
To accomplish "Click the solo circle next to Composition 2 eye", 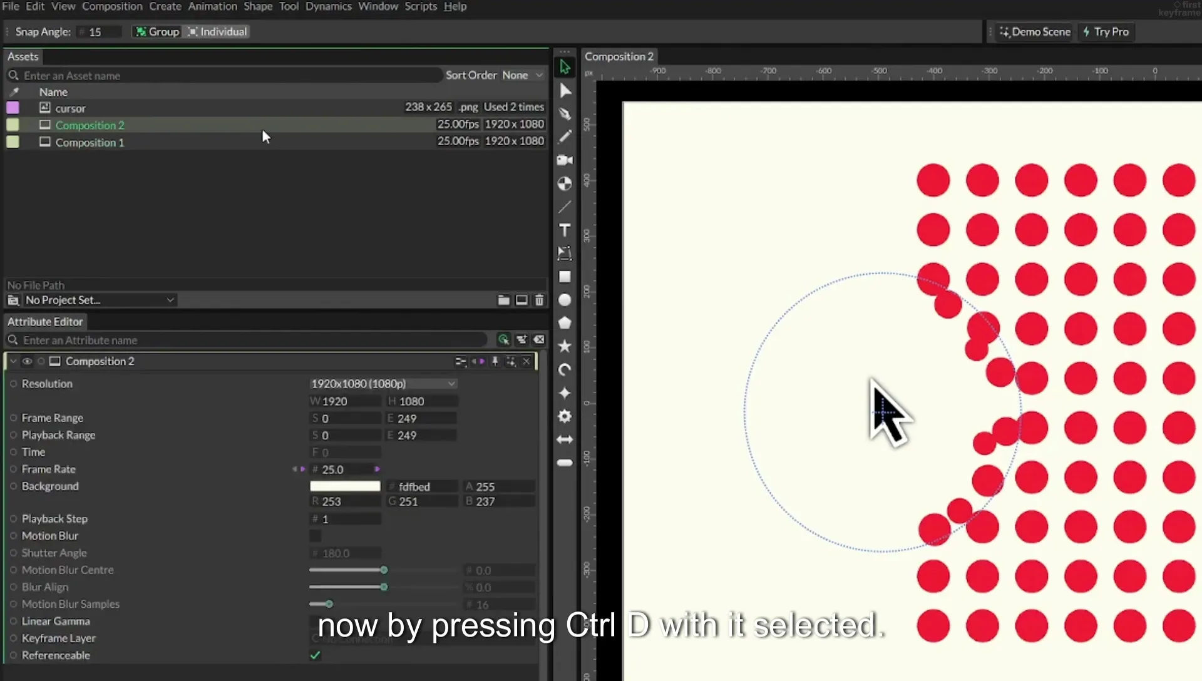I will (41, 361).
